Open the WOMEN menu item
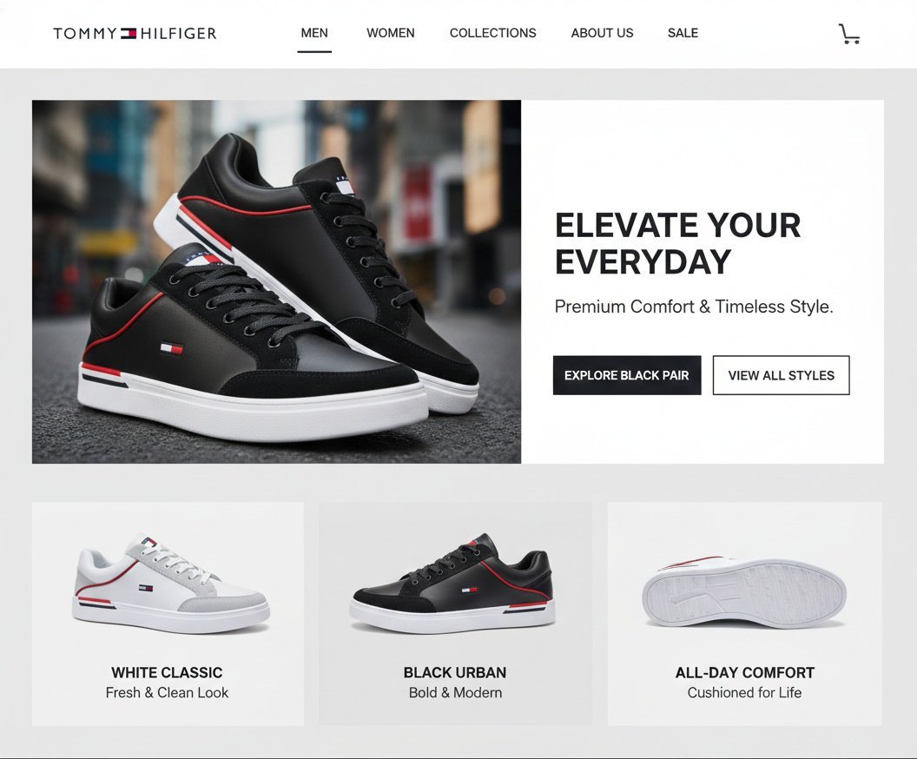This screenshot has width=917, height=759. click(x=391, y=33)
